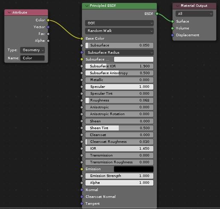Open the Attribute Type Geometry dropdown
The width and height of the screenshot is (220, 209).
click(32, 50)
